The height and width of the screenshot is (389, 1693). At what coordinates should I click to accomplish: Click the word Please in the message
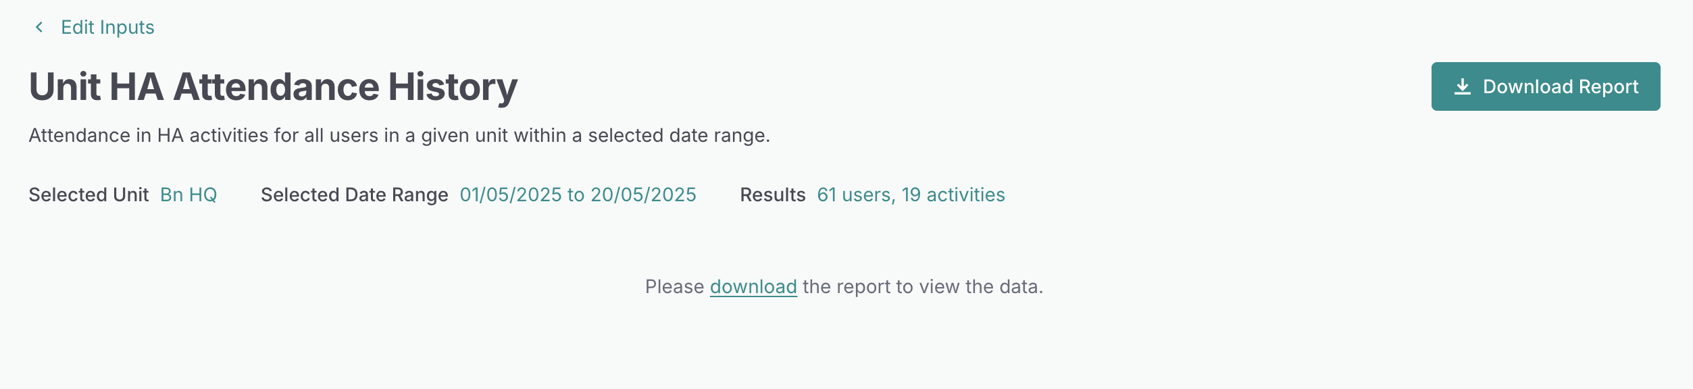(674, 286)
